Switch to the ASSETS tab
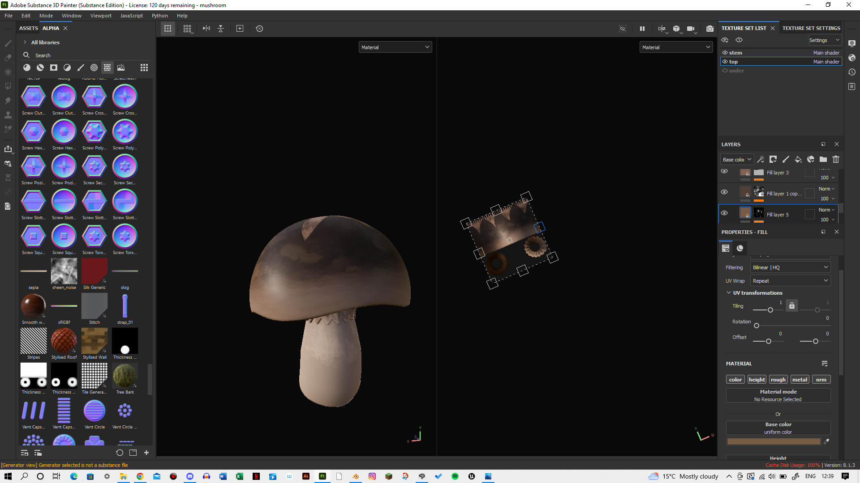Viewport: 860px width, 483px height. [x=29, y=28]
